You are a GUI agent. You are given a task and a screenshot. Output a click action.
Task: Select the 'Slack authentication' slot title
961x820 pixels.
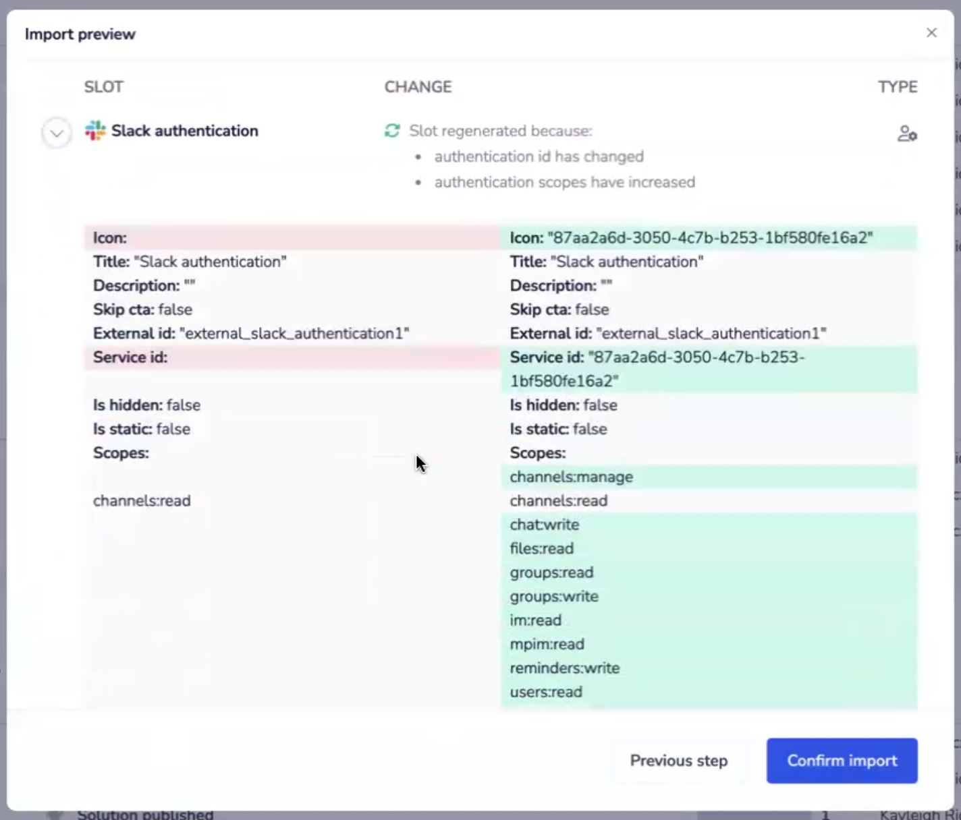pyautogui.click(x=185, y=131)
